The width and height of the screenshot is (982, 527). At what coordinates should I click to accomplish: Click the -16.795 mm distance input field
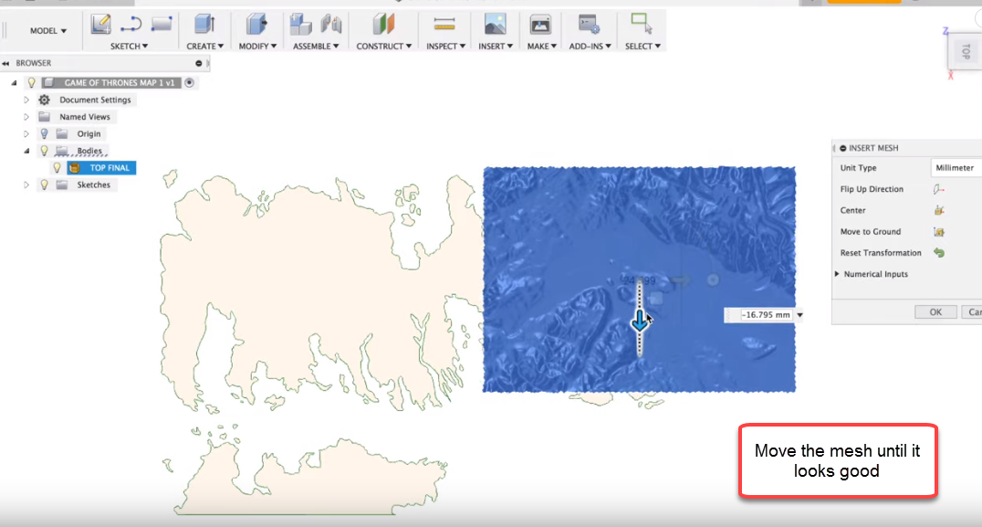coord(765,315)
